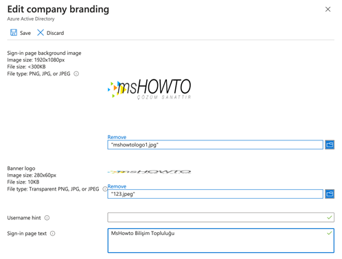Click the msHOWTO background image preview

pyautogui.click(x=149, y=89)
